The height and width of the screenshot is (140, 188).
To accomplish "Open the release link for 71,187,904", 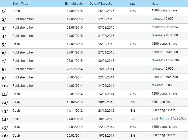I will coord(157,60).
